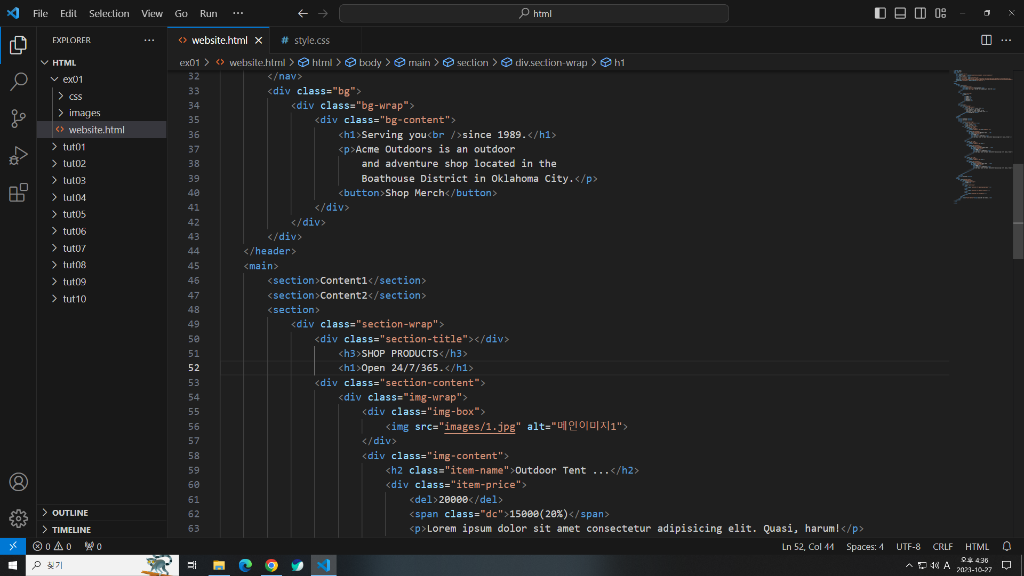Change the CRLF end-of-line setting

click(942, 547)
